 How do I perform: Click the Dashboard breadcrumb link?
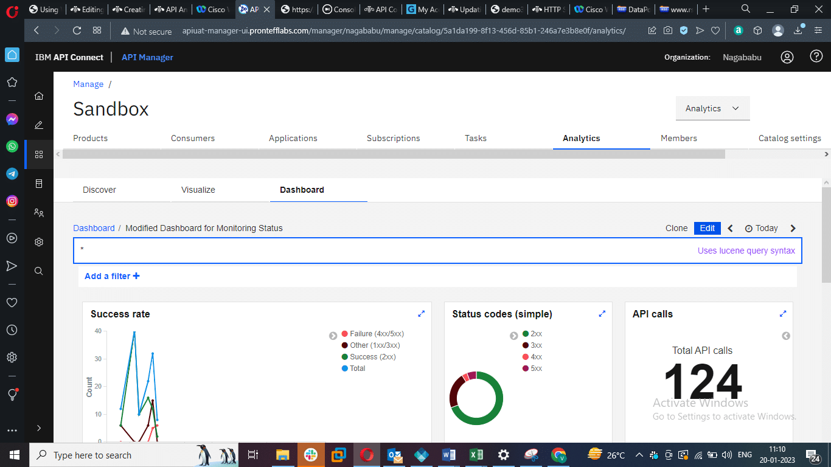[94, 228]
